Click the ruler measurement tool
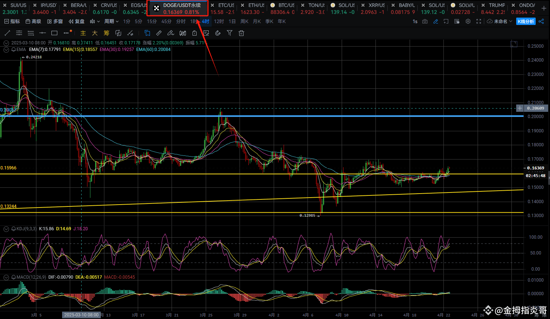The height and width of the screenshot is (319, 550). (159, 33)
